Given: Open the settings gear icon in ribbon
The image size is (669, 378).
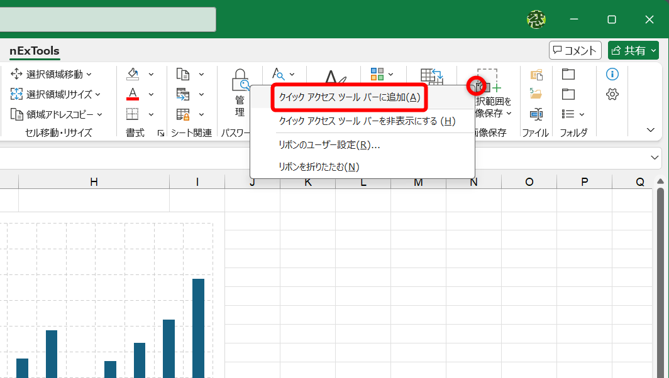Looking at the screenshot, I should (612, 94).
